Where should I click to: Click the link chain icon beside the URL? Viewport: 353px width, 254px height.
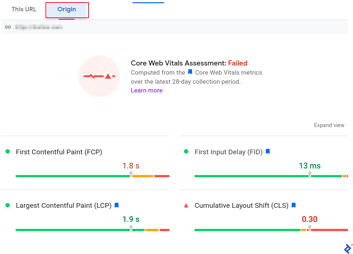8,27
